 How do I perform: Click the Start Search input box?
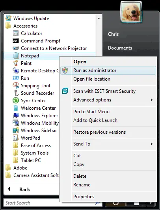point(50,203)
